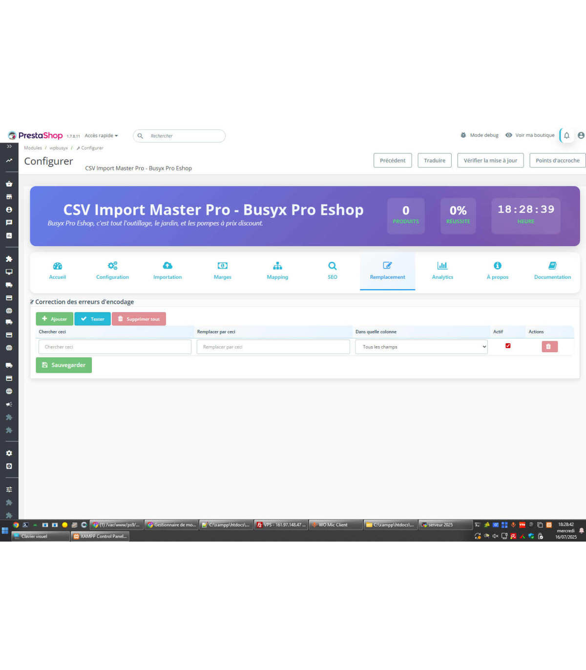Expand the sidebar with double chevron
This screenshot has width=586, height=670.
pos(9,147)
